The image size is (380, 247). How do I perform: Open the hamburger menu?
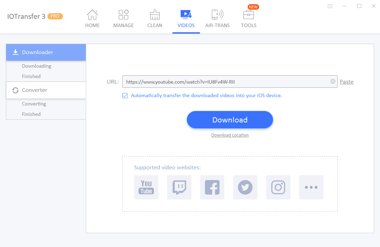[330, 6]
